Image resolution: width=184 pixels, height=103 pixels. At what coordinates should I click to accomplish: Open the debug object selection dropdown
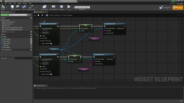coord(82,7)
